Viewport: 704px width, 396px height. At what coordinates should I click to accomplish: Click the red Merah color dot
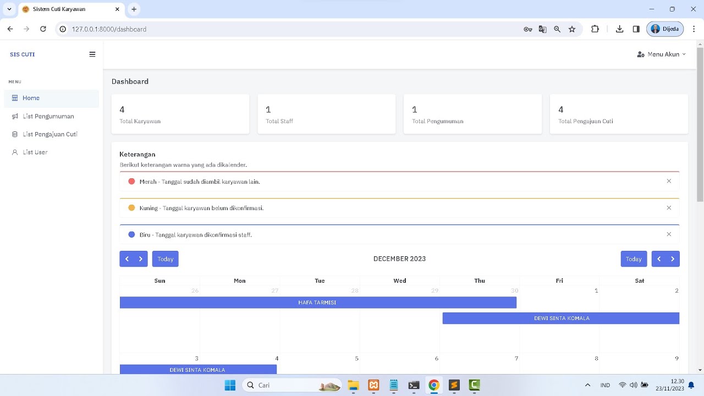click(x=131, y=181)
